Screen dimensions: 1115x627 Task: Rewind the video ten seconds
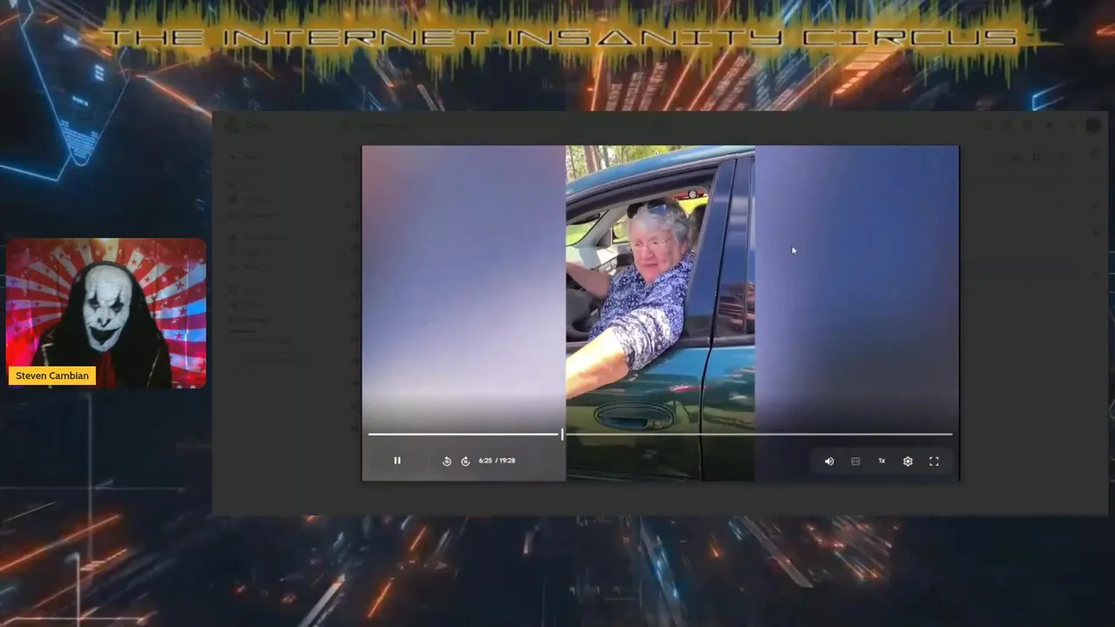pos(447,462)
